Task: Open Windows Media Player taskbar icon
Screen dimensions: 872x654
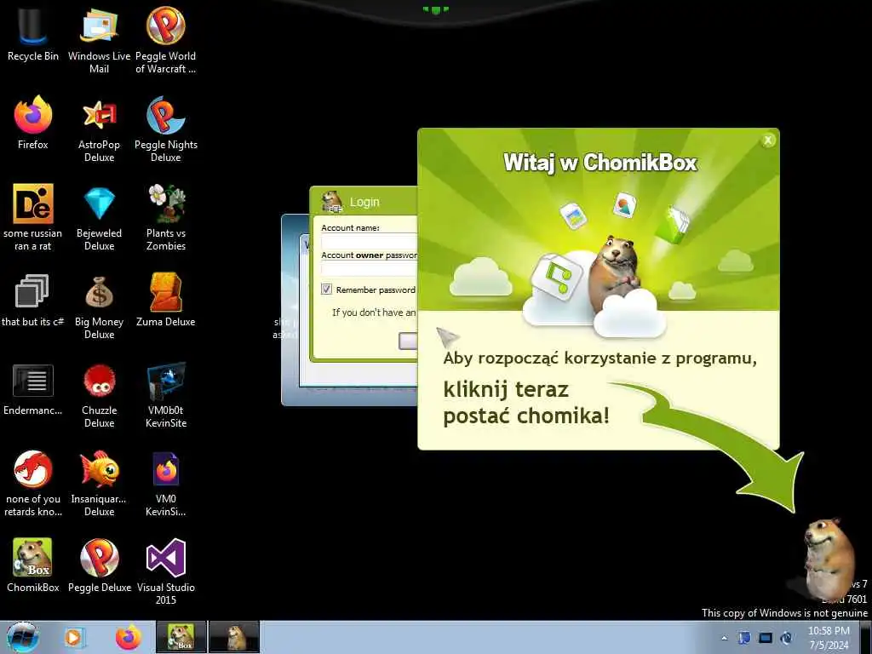Action: tap(73, 637)
